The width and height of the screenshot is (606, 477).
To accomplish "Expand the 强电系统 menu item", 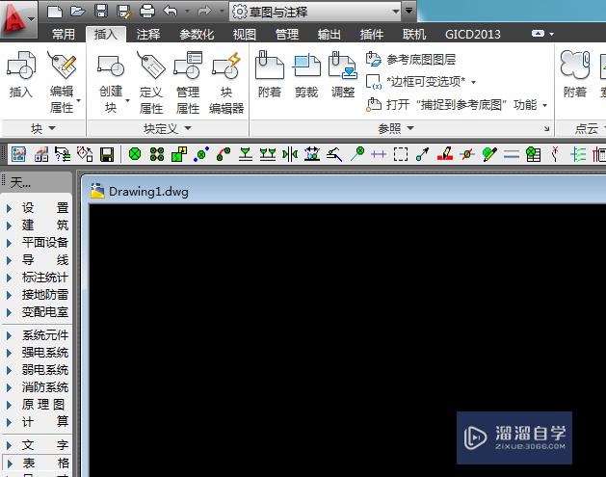I will [38, 353].
